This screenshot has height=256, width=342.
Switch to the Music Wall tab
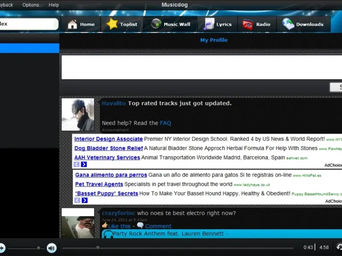171,24
